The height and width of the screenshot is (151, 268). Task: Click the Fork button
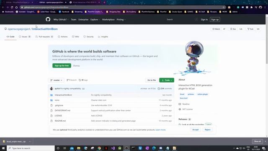[x=250, y=29]
